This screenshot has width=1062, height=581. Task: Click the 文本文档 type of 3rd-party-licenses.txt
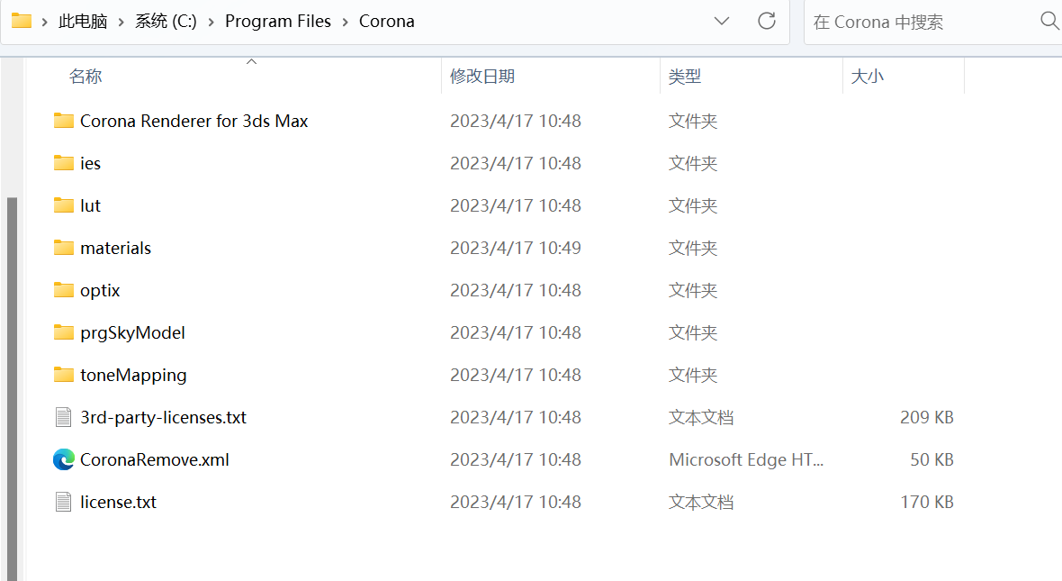click(701, 418)
